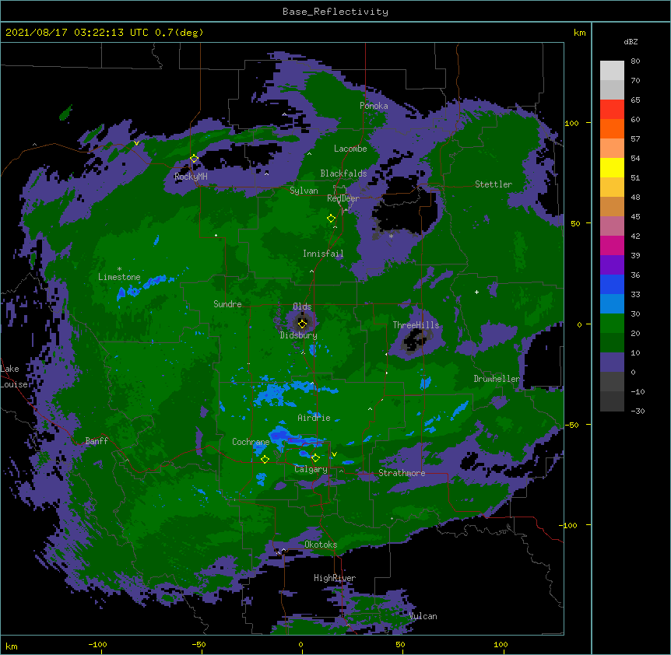This screenshot has height=655, width=671.
Task: Click the km unit label on the bottom axis
Action: coord(12,646)
